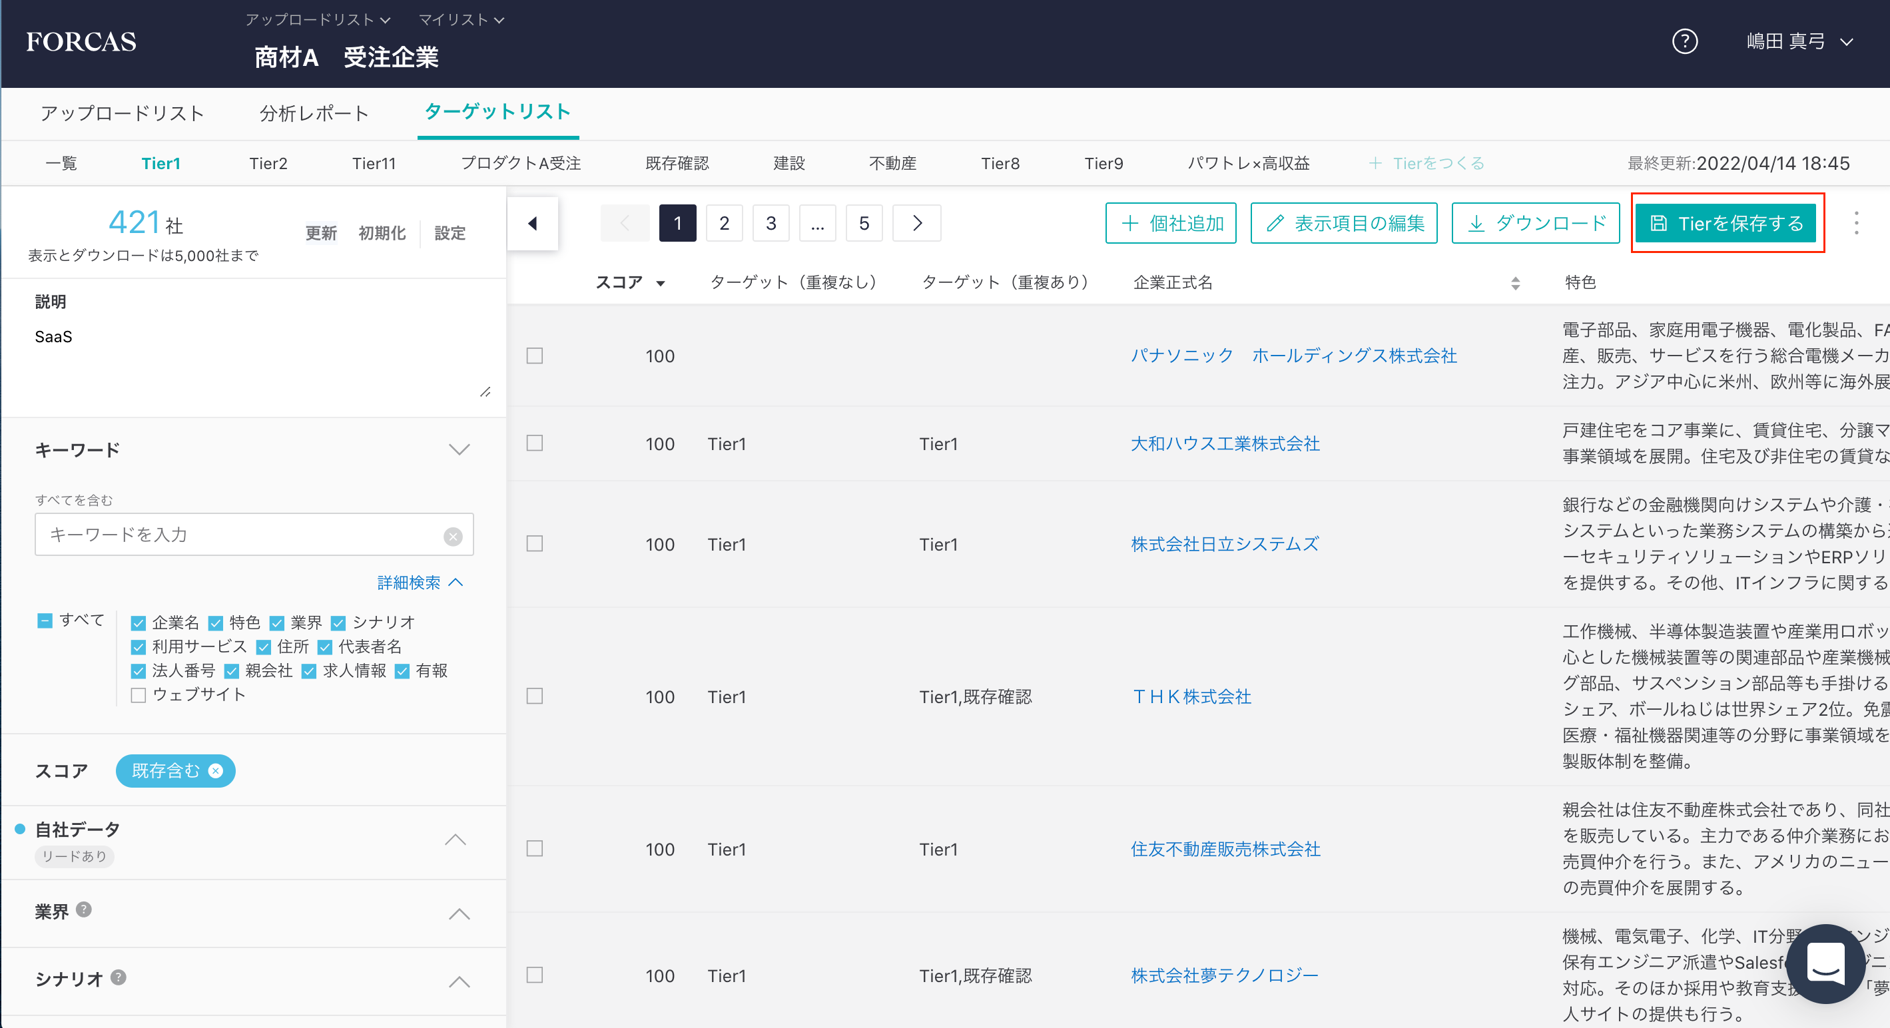Viewport: 1890px width, 1028px height.
Task: Enable the ウェブサイト checkbox
Action: pos(138,695)
